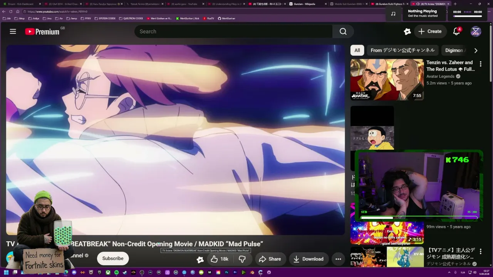The width and height of the screenshot is (493, 277).
Task: Open Steam from the taskbar
Action: 125,272
